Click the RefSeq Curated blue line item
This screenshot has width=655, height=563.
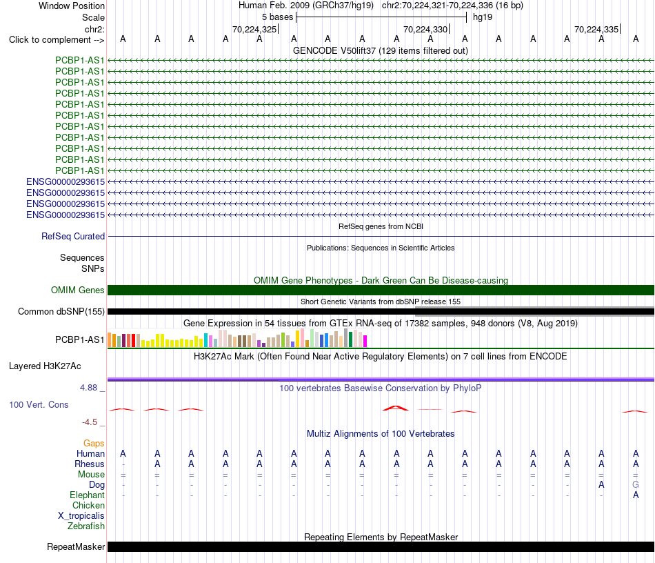pos(381,237)
